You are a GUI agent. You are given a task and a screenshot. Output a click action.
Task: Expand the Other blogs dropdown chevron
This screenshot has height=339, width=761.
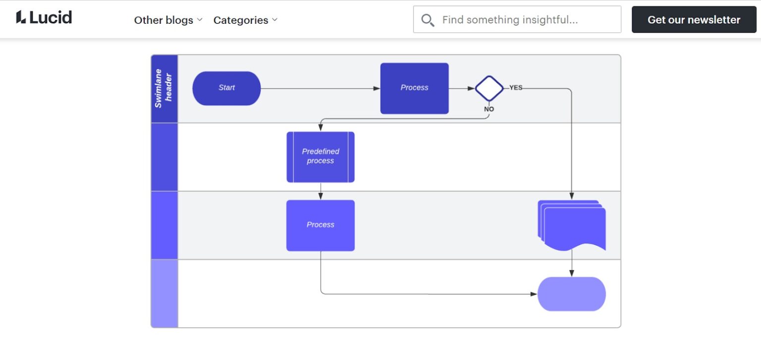200,20
